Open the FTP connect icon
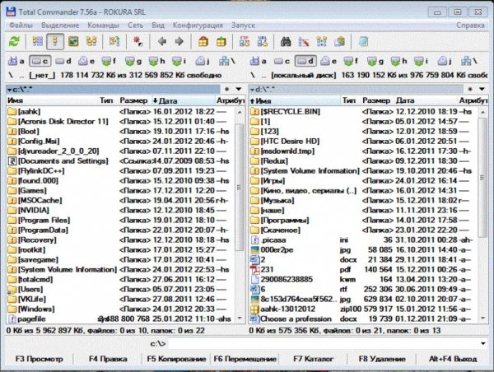Screen dimensions: 494x372 click(245, 41)
